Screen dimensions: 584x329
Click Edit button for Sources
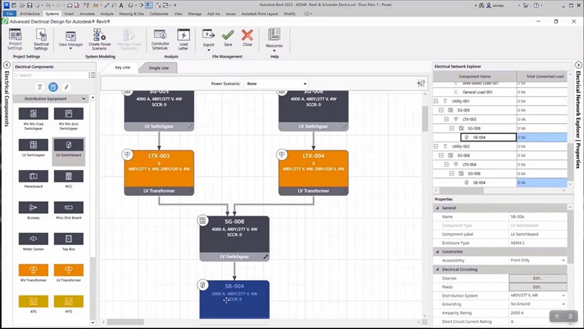(x=538, y=278)
